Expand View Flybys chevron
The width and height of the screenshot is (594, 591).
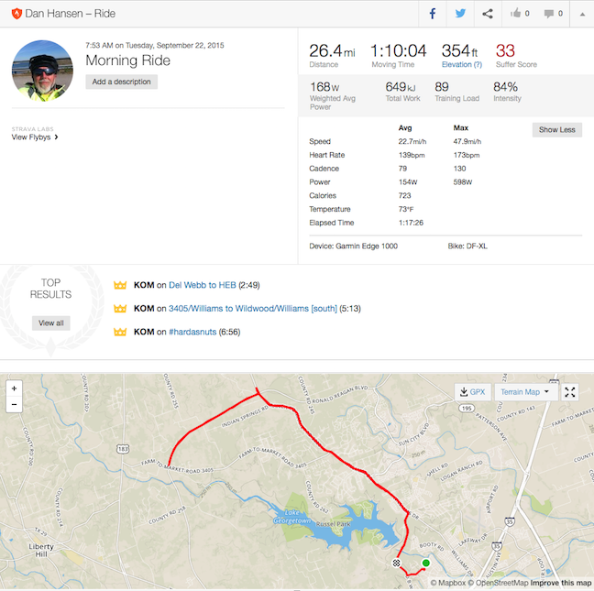point(56,137)
